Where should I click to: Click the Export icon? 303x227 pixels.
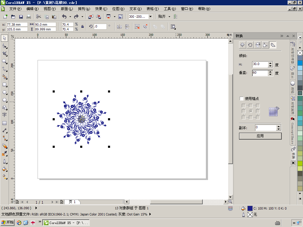(99, 17)
